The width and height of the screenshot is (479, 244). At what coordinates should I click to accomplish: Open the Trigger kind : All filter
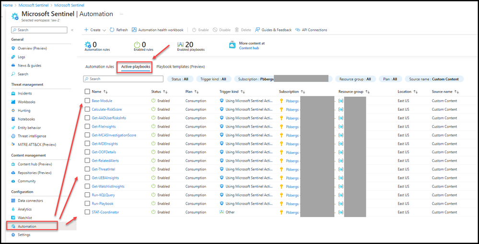(x=213, y=79)
